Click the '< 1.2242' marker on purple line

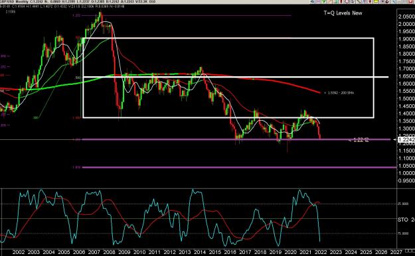359,140
